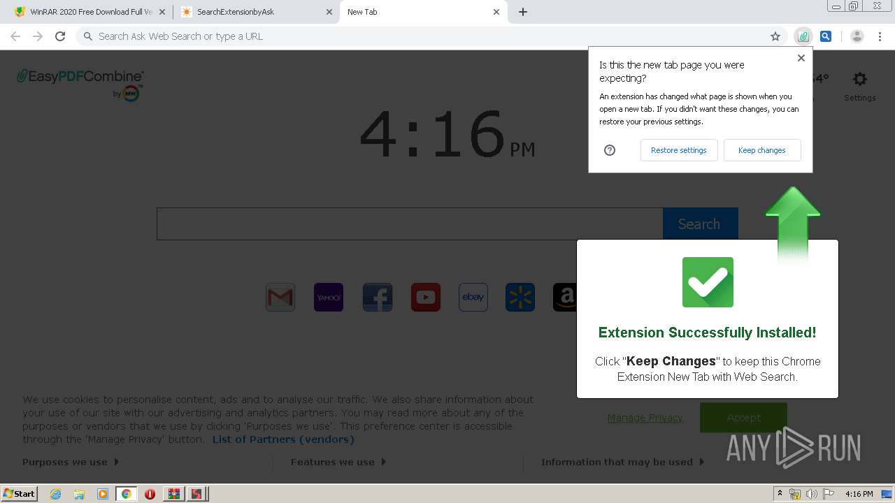Go forward to next page

coord(38,36)
